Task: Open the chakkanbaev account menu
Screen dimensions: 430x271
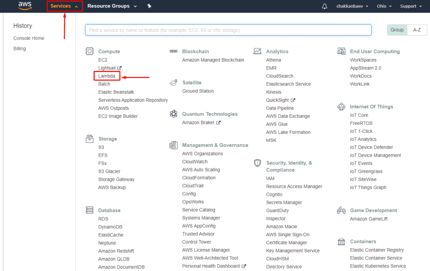Action: click(x=352, y=6)
